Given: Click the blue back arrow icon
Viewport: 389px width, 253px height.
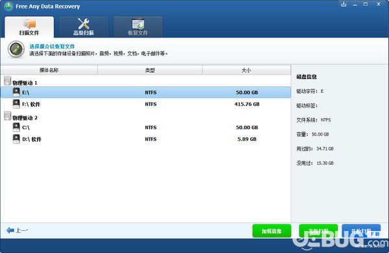Looking at the screenshot, I should coord(10,230).
